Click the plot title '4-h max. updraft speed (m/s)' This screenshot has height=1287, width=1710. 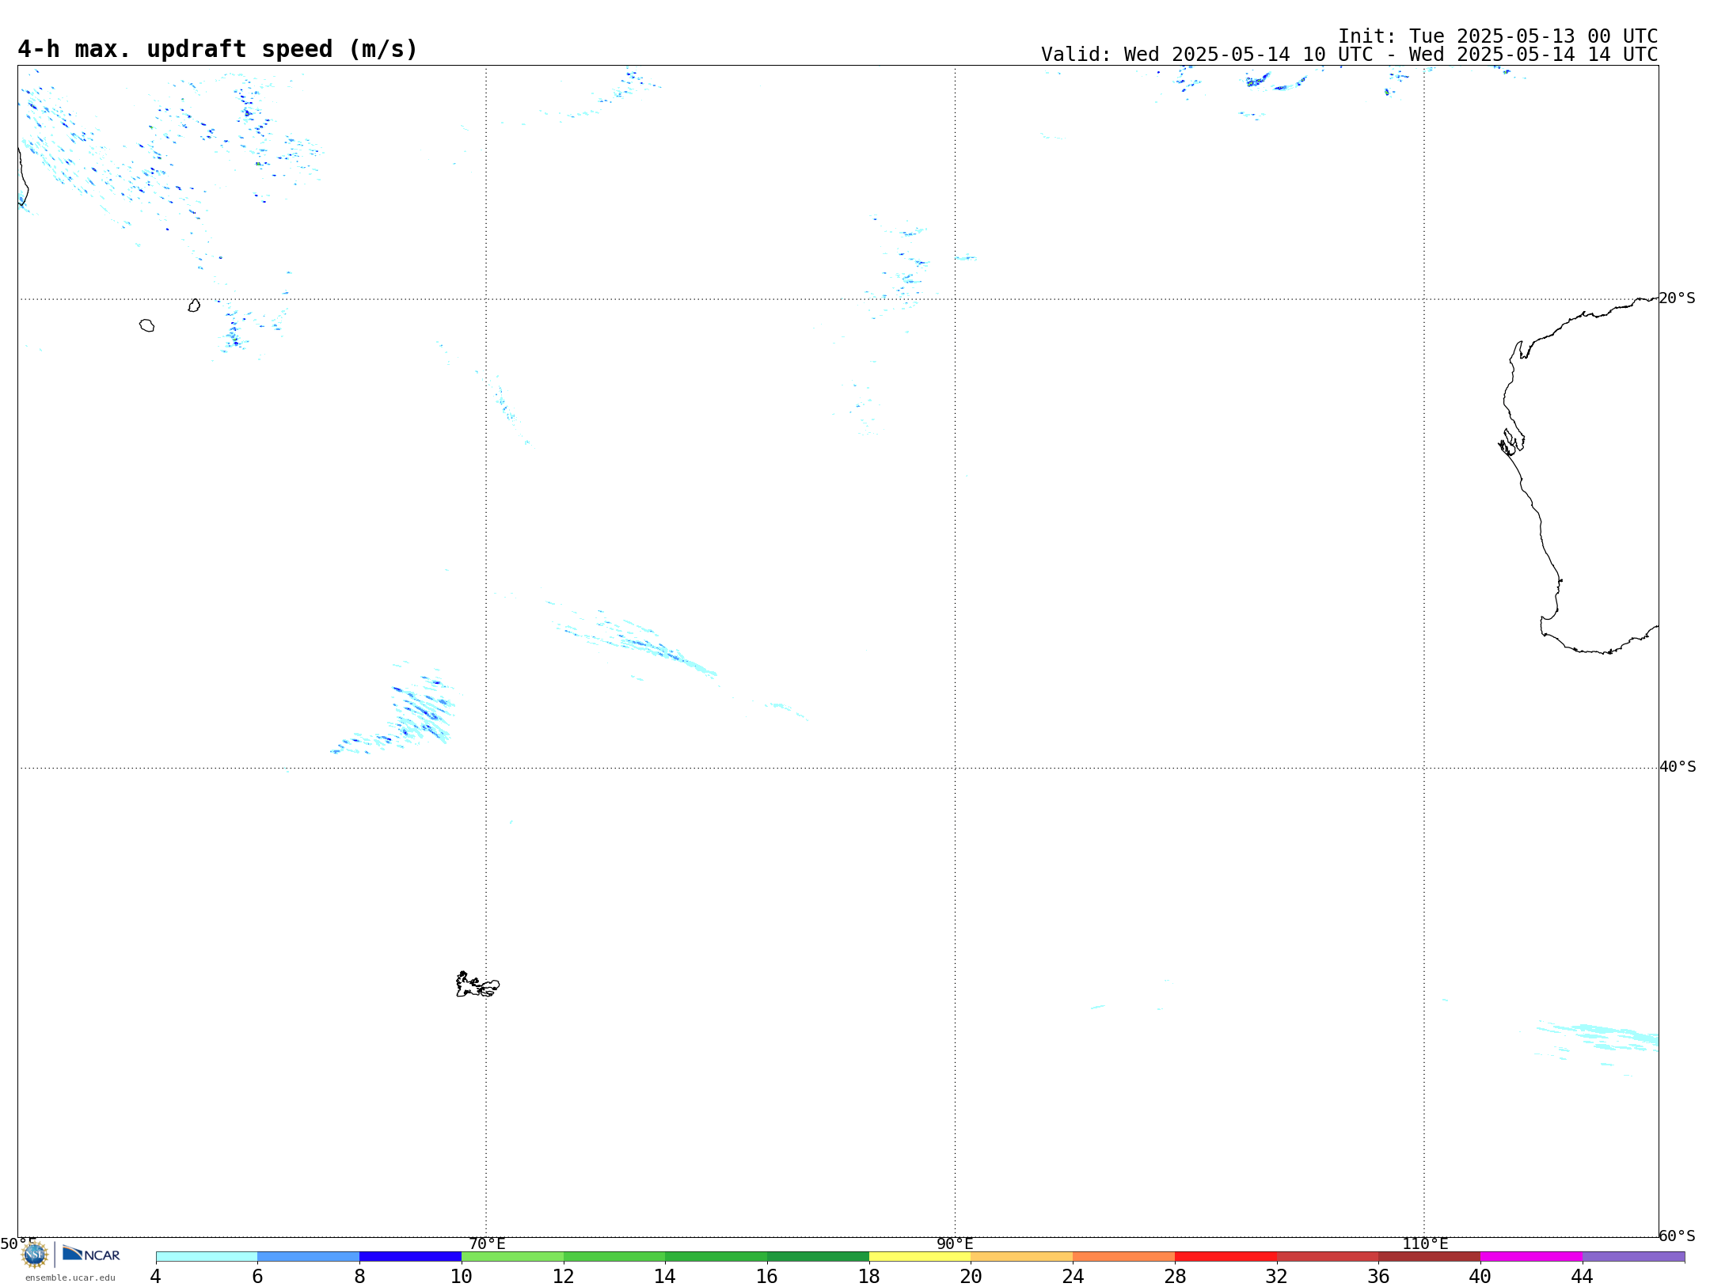point(218,49)
